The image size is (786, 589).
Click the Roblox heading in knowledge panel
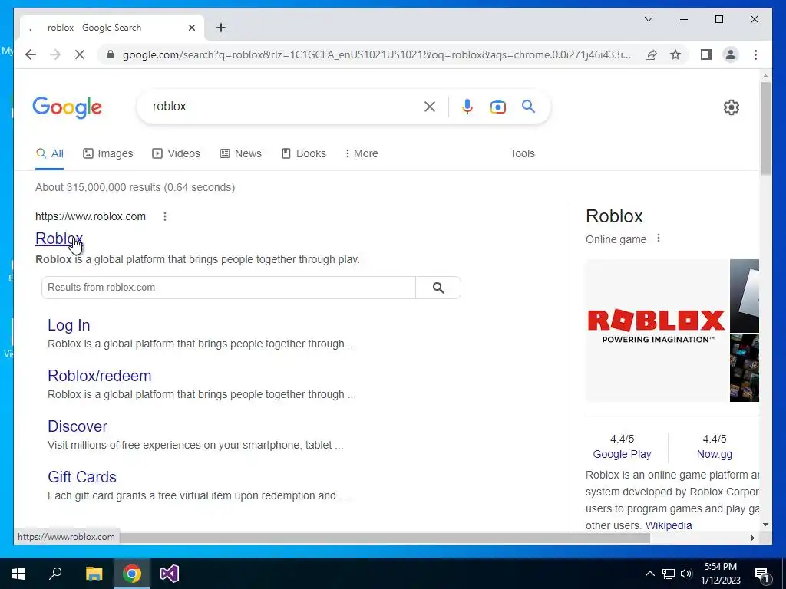(614, 216)
